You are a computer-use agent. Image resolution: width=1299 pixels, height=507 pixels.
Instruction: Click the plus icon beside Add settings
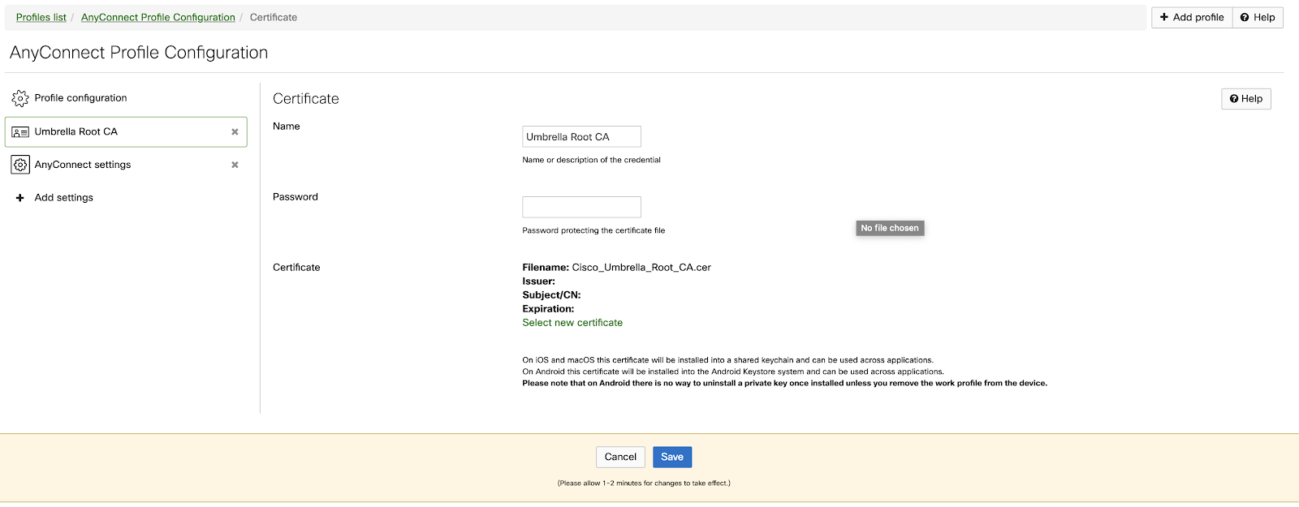20,198
